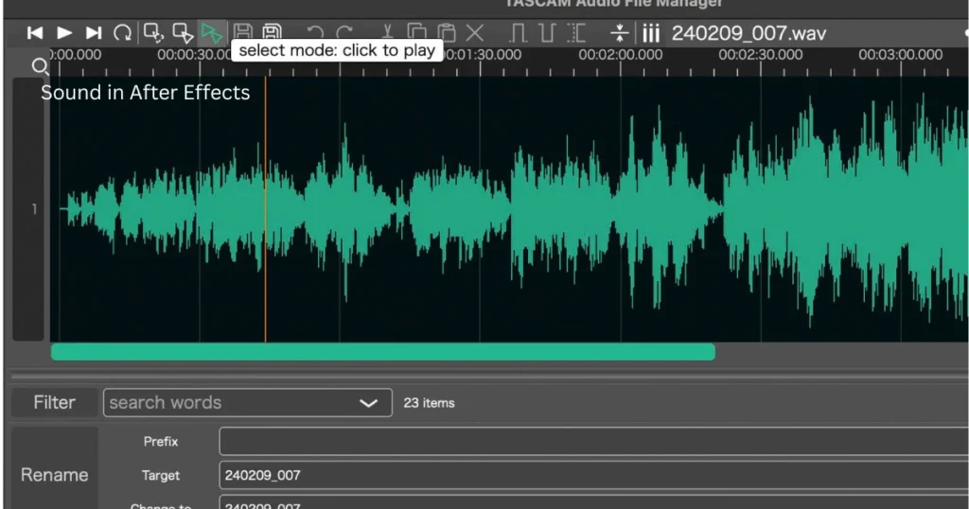
Task: Click the Rename button
Action: point(54,475)
